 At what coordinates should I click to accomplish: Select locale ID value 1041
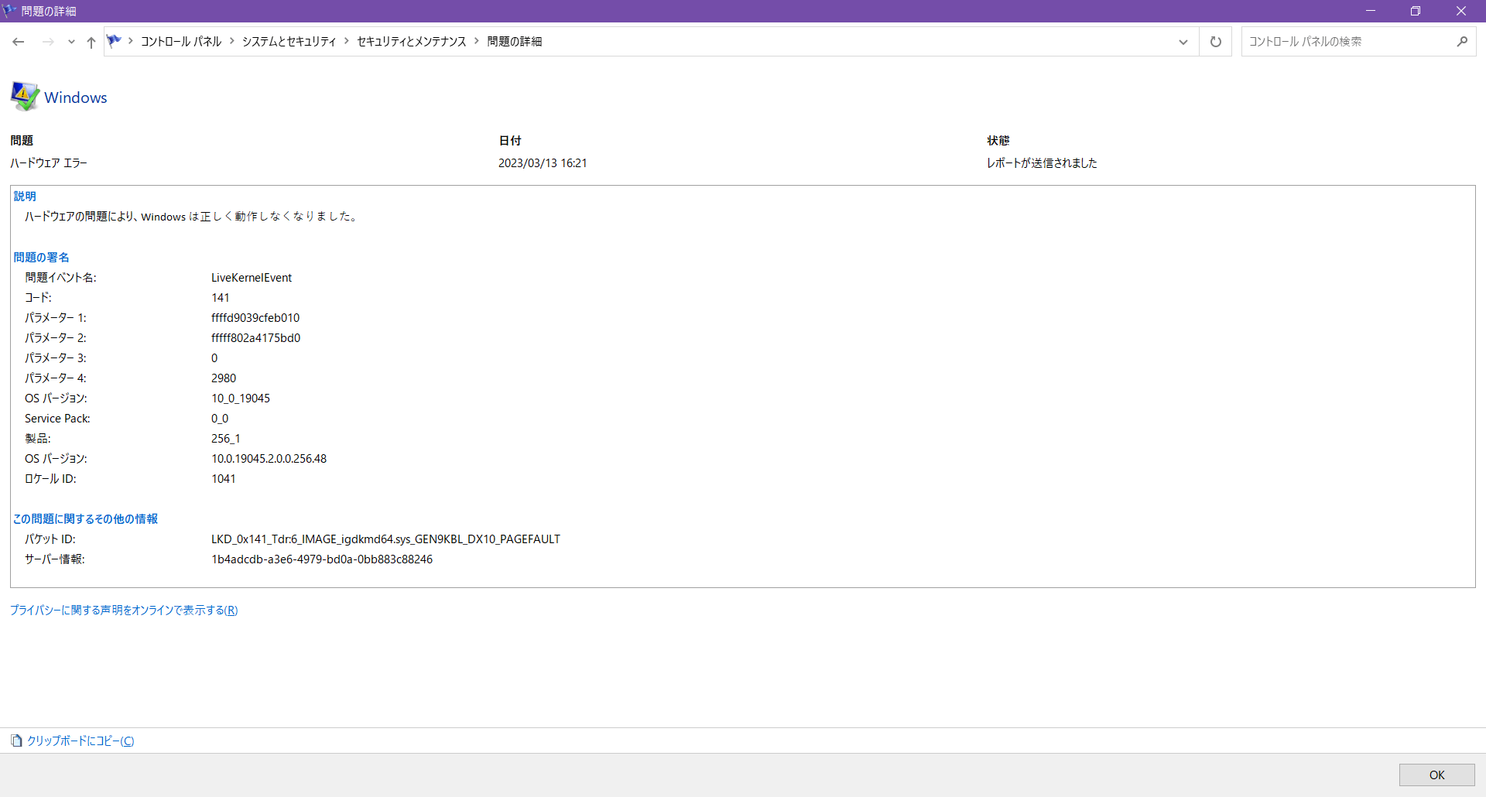click(224, 479)
